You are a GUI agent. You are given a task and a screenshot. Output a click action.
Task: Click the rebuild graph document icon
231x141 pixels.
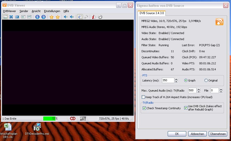click(80, 17)
